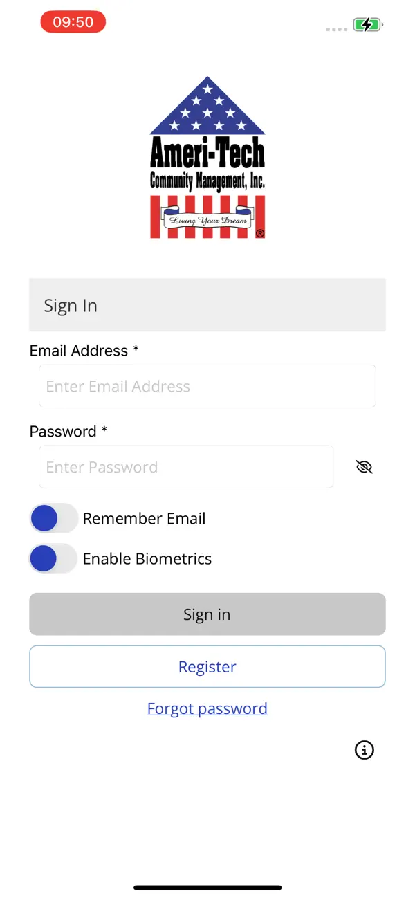Show the password using the eye icon

364,467
